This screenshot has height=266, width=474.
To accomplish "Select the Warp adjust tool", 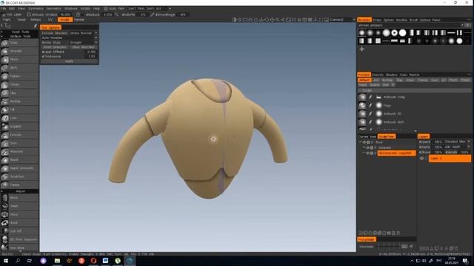I will (x=20, y=214).
